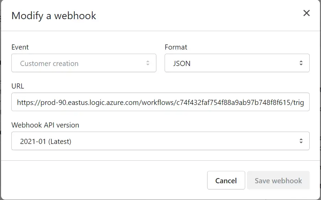Click the API version selector's arrows icon
The image size is (321, 200).
[301, 141]
